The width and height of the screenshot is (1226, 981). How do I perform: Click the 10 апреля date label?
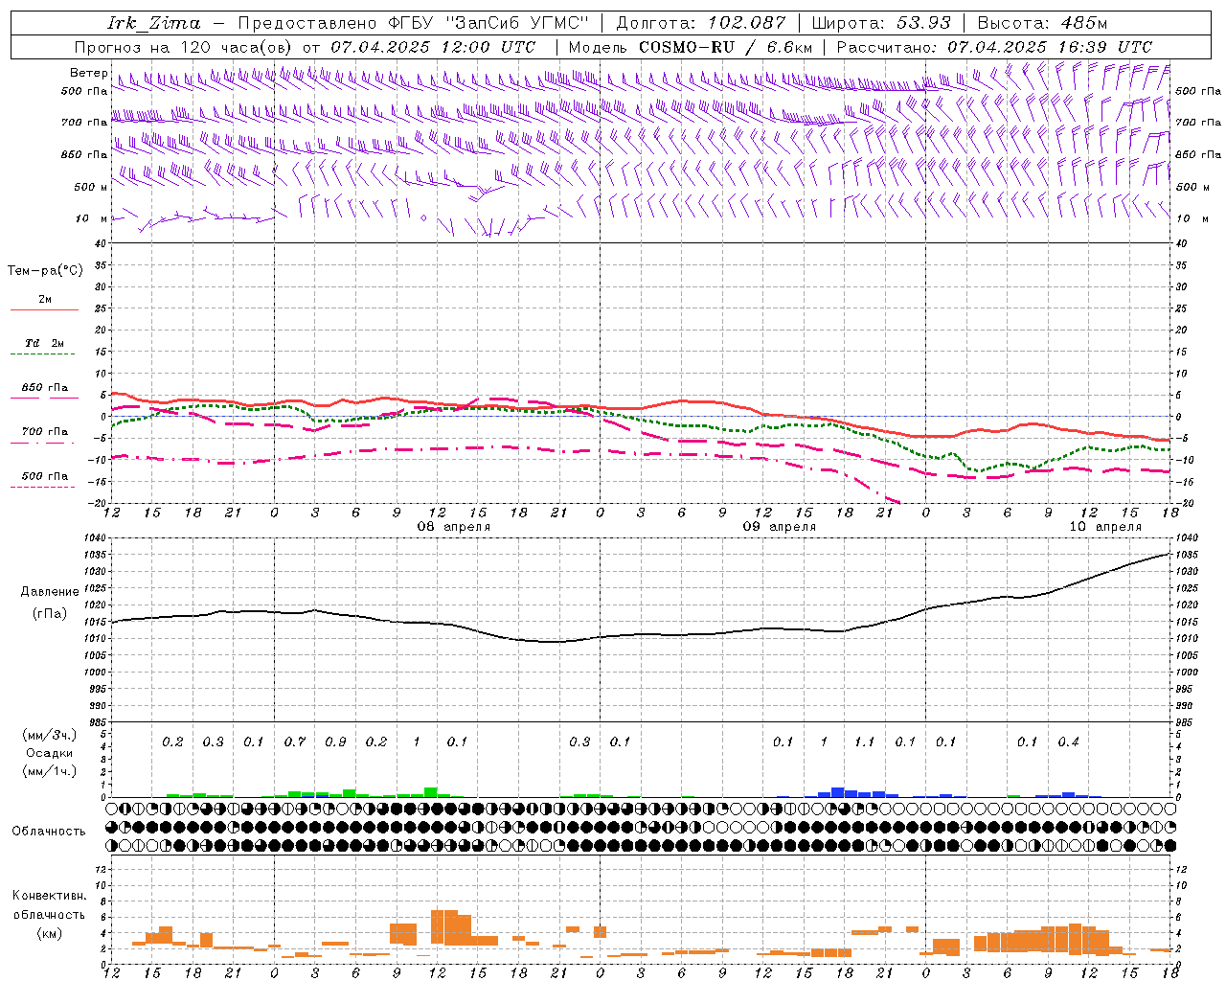[1105, 527]
